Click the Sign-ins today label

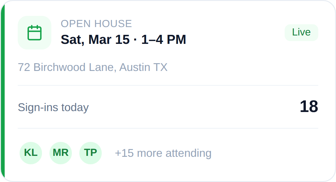53,107
